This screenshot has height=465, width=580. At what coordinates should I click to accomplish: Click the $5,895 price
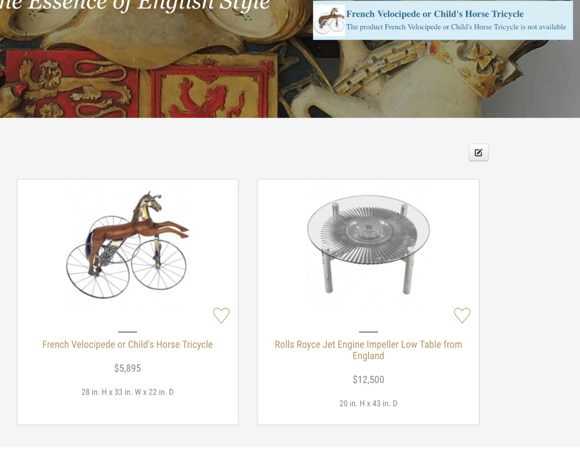click(x=127, y=368)
